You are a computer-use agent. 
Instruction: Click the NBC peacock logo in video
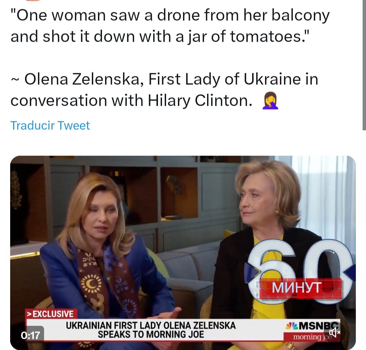291,326
